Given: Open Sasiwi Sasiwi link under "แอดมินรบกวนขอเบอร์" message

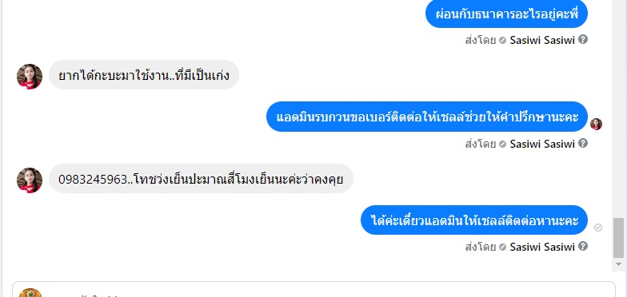Looking at the screenshot, I should [542, 144].
